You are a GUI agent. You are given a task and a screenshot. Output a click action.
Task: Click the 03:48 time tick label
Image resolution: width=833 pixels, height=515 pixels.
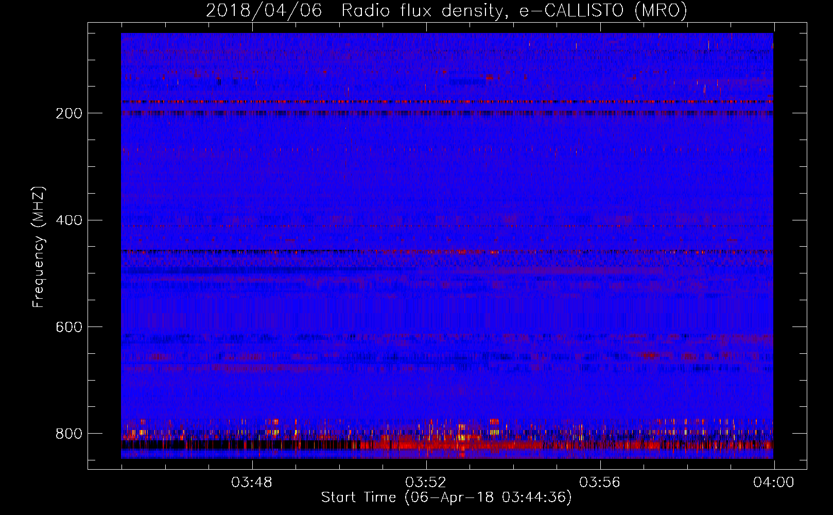click(252, 483)
